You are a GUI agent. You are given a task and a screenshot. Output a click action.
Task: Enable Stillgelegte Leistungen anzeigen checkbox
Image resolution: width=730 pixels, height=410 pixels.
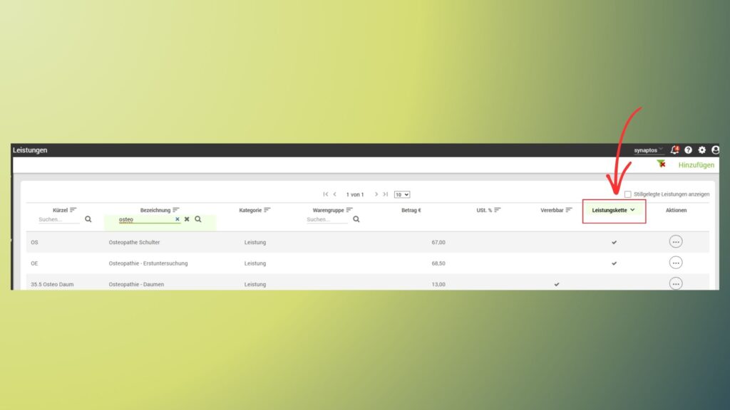pos(627,194)
